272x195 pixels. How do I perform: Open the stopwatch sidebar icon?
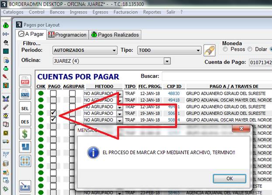(x=6, y=116)
